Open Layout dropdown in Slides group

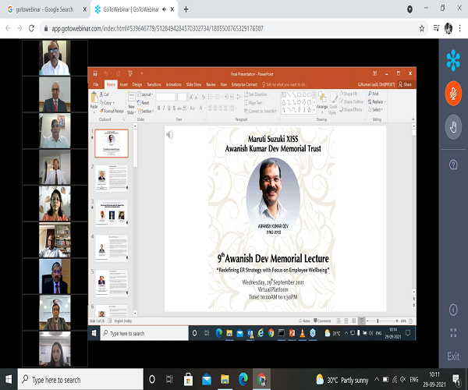(x=145, y=94)
